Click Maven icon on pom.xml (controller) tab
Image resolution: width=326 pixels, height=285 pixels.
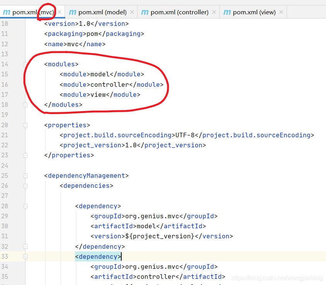click(145, 12)
